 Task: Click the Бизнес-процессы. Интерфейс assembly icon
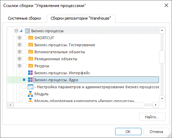pos(31,73)
